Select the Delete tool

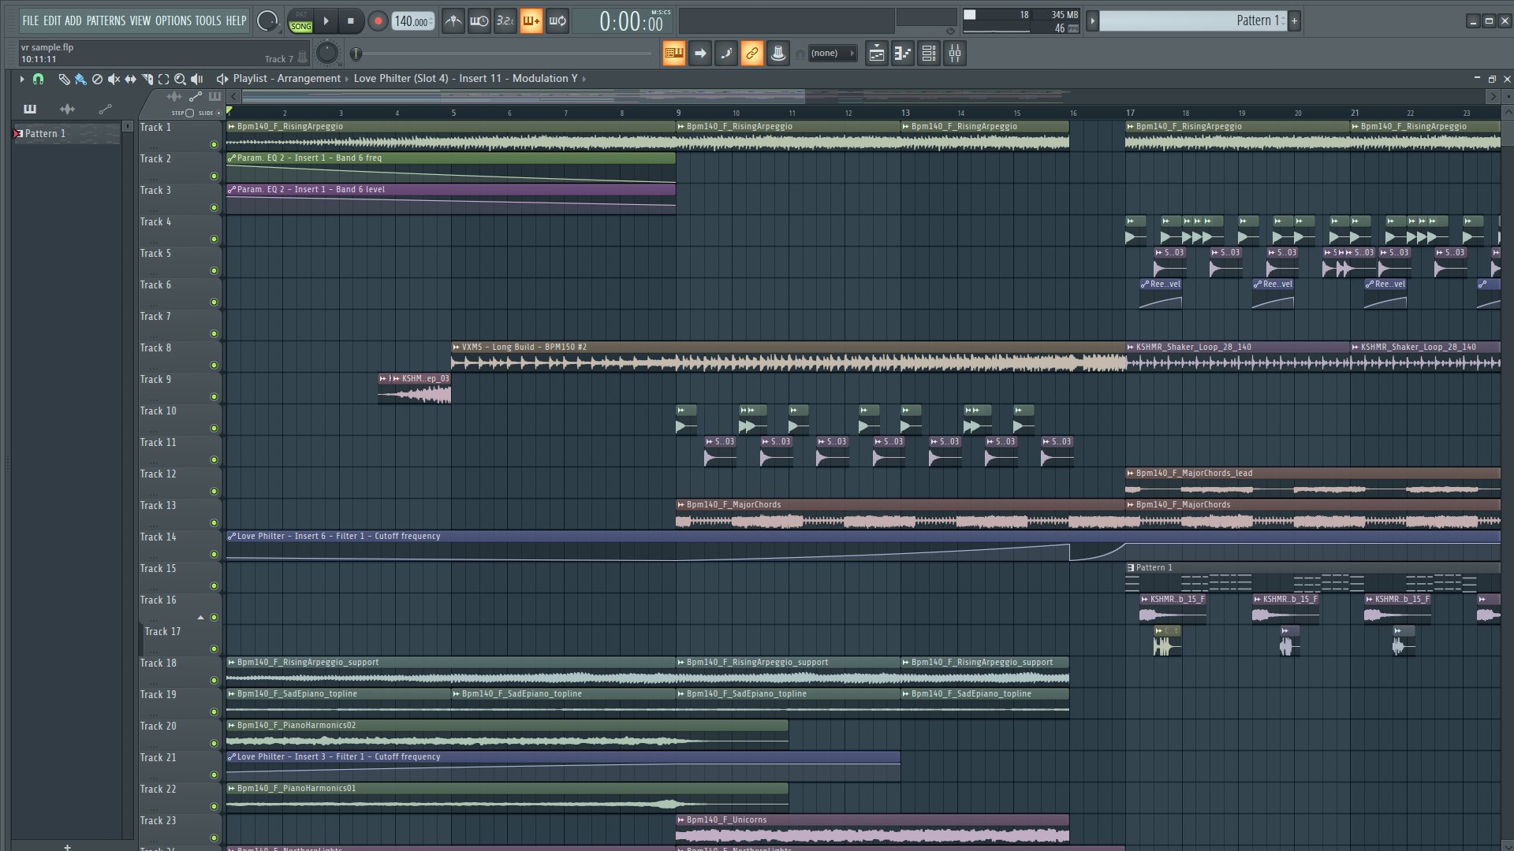coord(97,79)
